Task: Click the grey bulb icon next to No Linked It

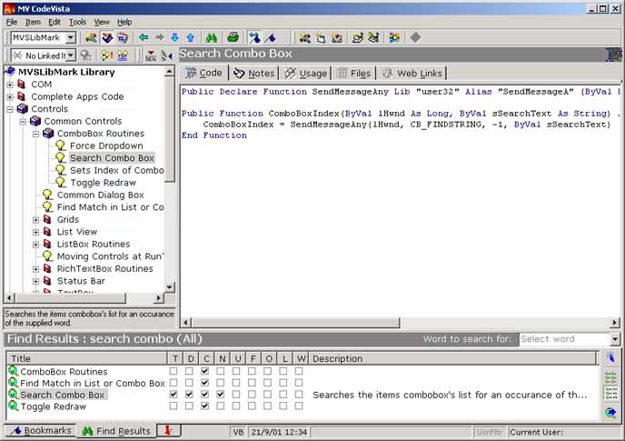Action: (x=85, y=55)
